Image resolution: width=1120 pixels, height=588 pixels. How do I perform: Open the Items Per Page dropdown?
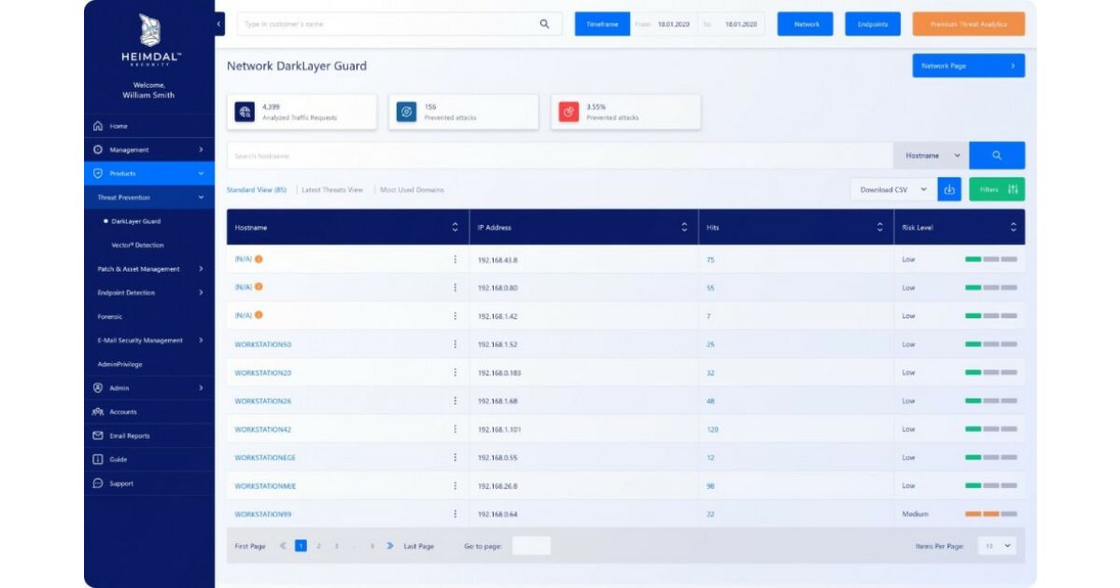tap(996, 546)
